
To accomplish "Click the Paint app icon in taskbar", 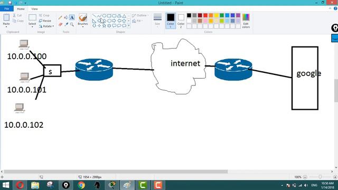I will (x=127, y=185).
